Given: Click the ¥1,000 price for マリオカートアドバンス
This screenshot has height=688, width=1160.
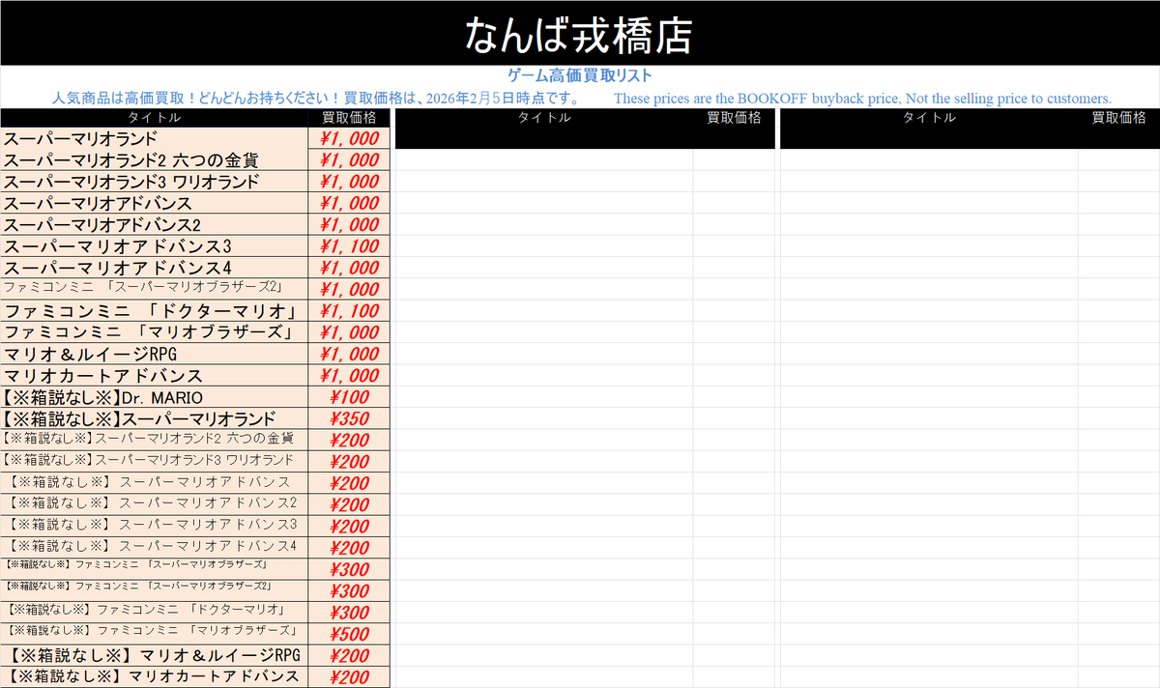Looking at the screenshot, I should coord(349,376).
